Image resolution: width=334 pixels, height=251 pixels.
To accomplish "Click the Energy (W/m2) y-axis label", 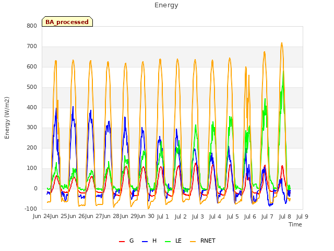I will tap(7, 118).
